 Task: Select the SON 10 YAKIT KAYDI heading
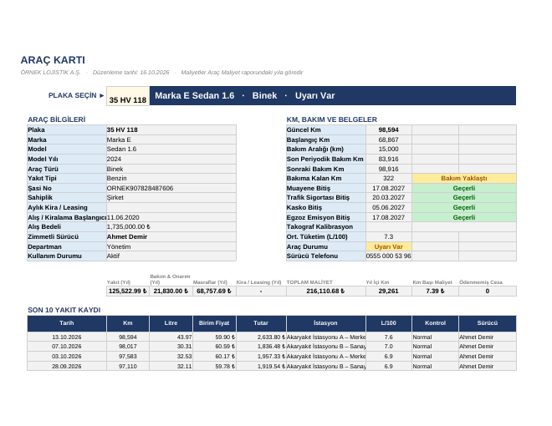64,310
